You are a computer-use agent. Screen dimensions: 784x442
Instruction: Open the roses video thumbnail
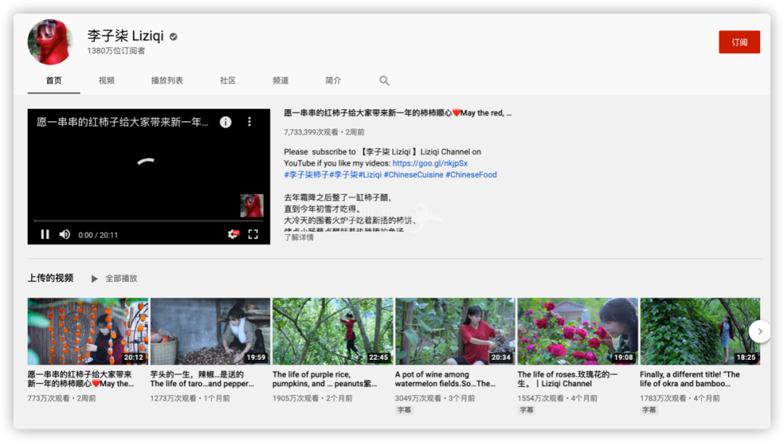pos(578,331)
